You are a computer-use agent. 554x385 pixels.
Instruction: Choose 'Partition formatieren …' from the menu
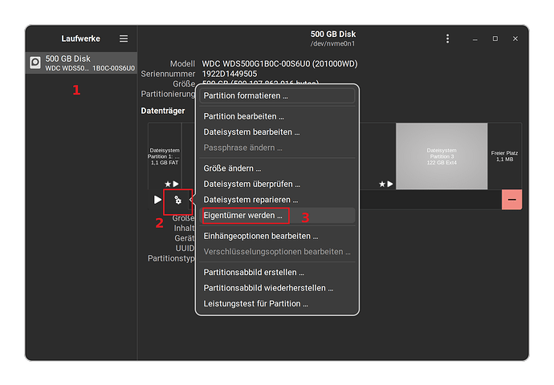[246, 96]
